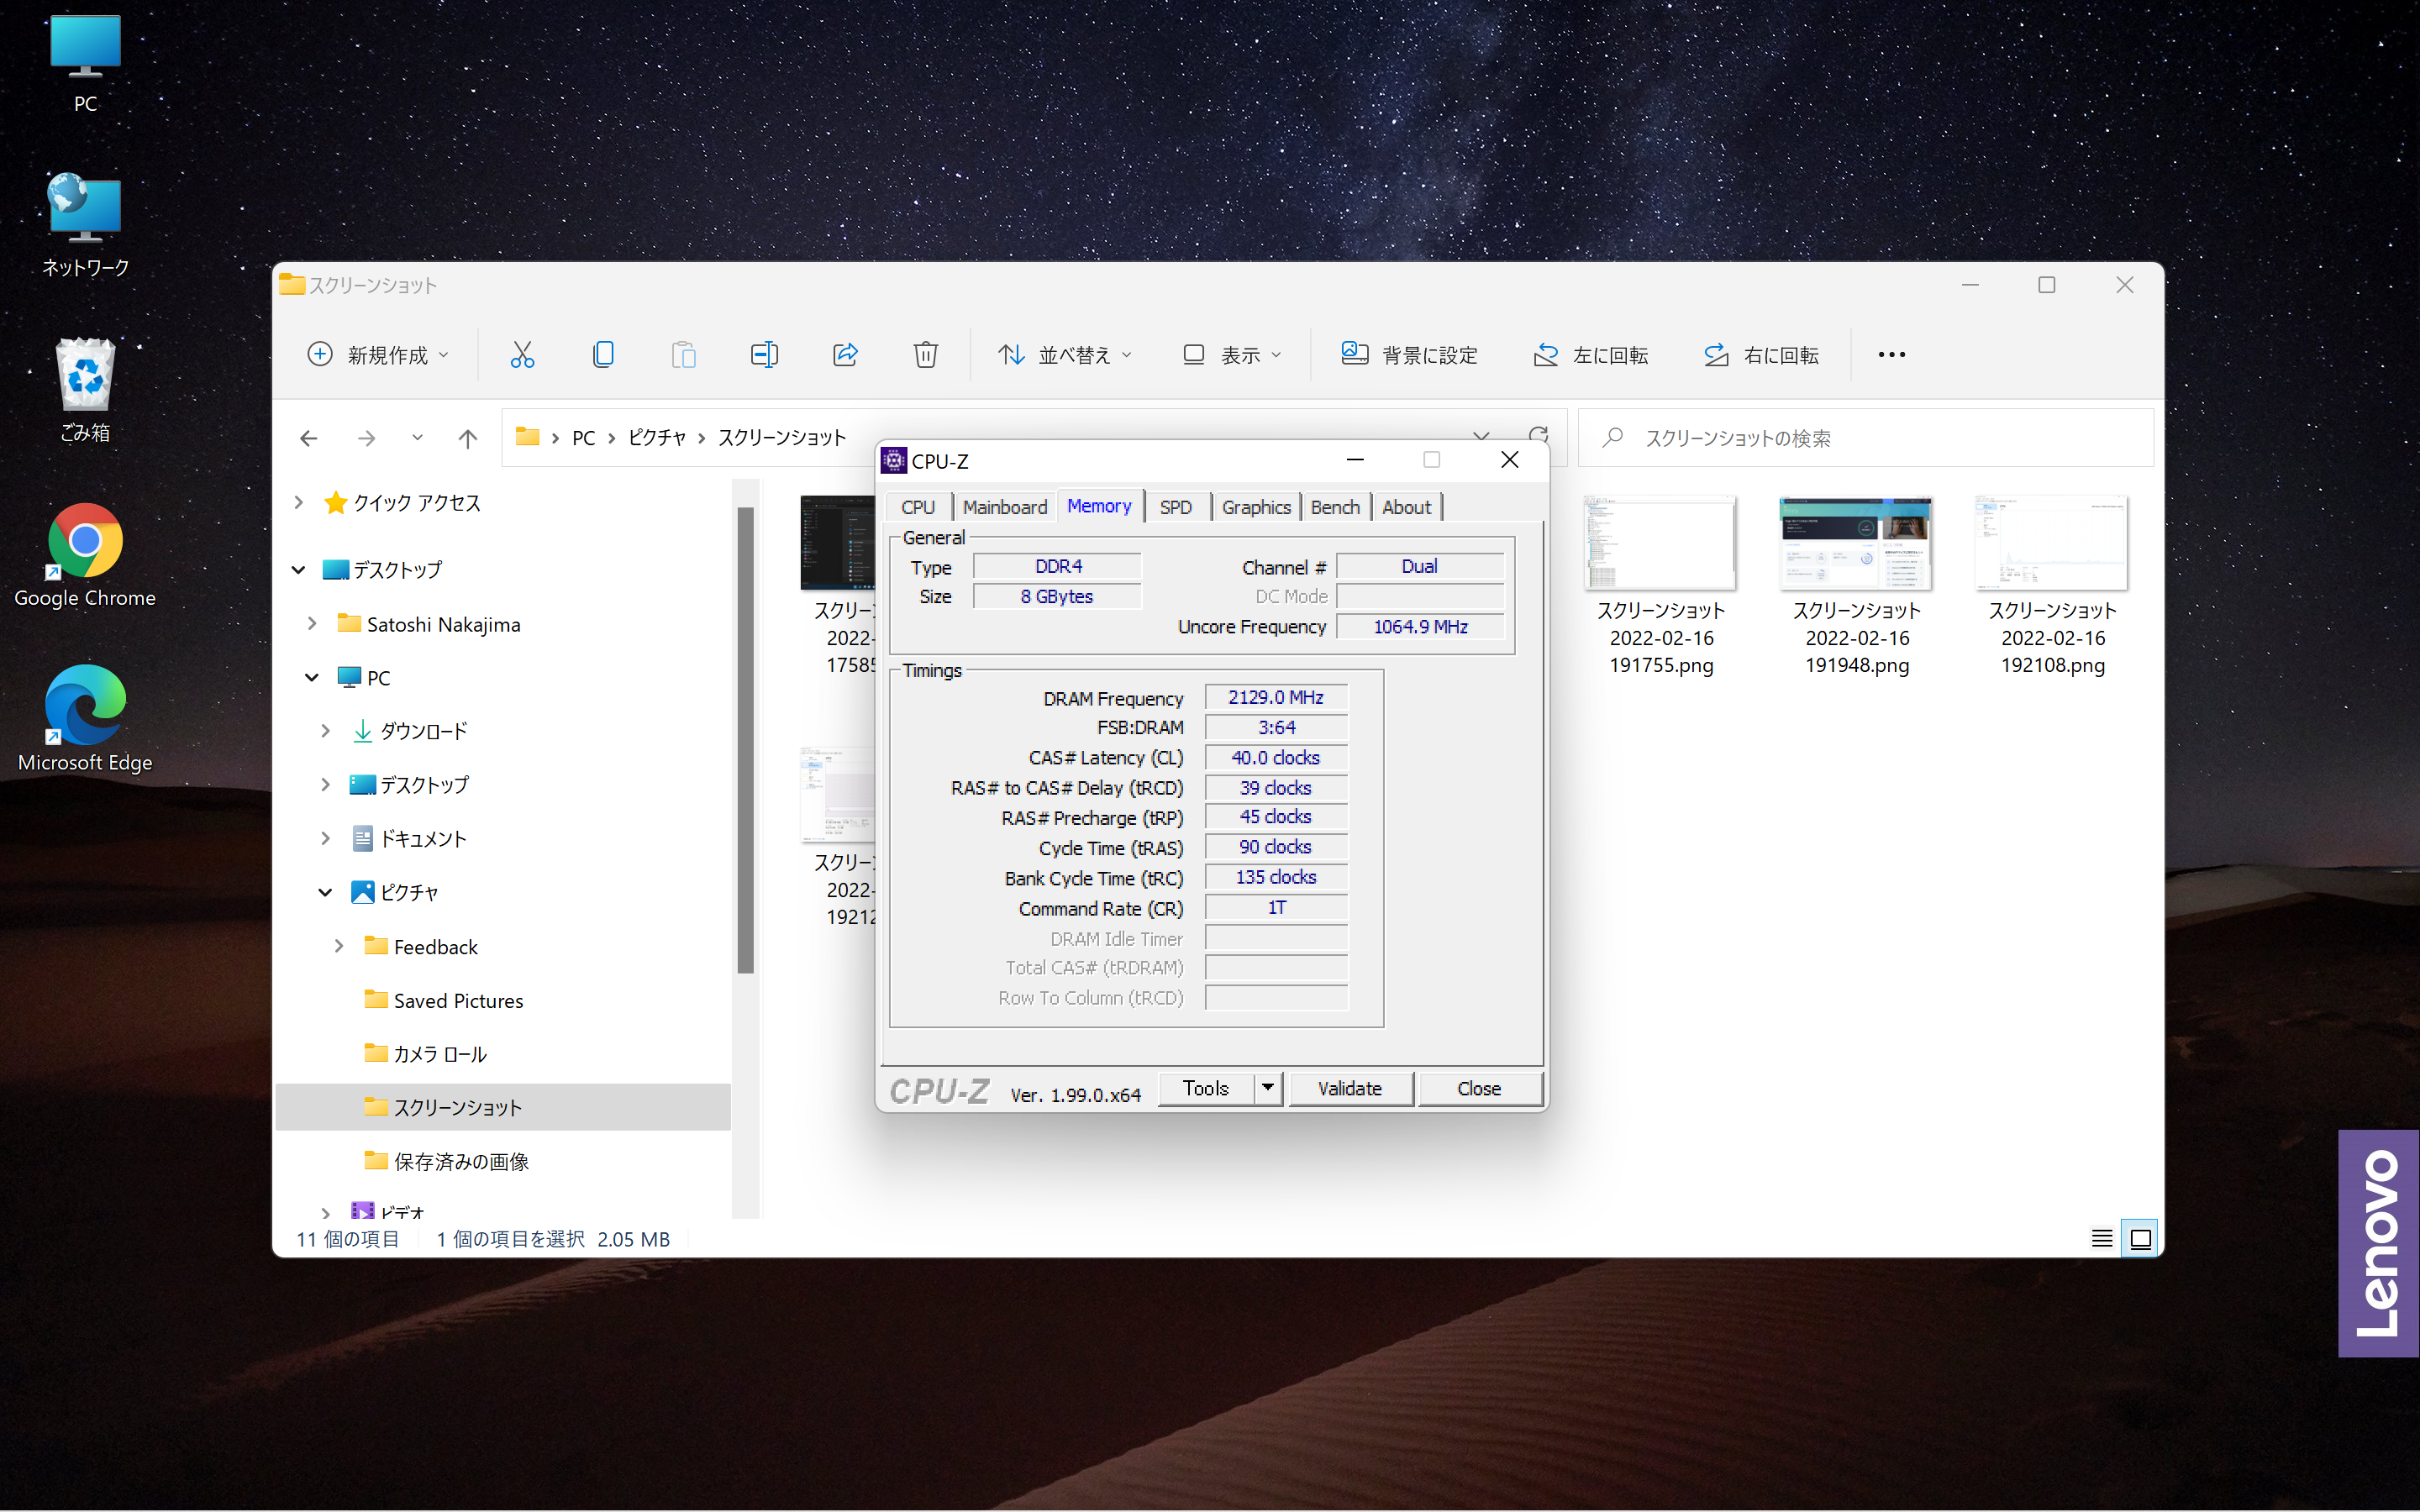Open CPU-Z Tools dropdown arrow
The height and width of the screenshot is (1512, 2420).
click(1268, 1088)
